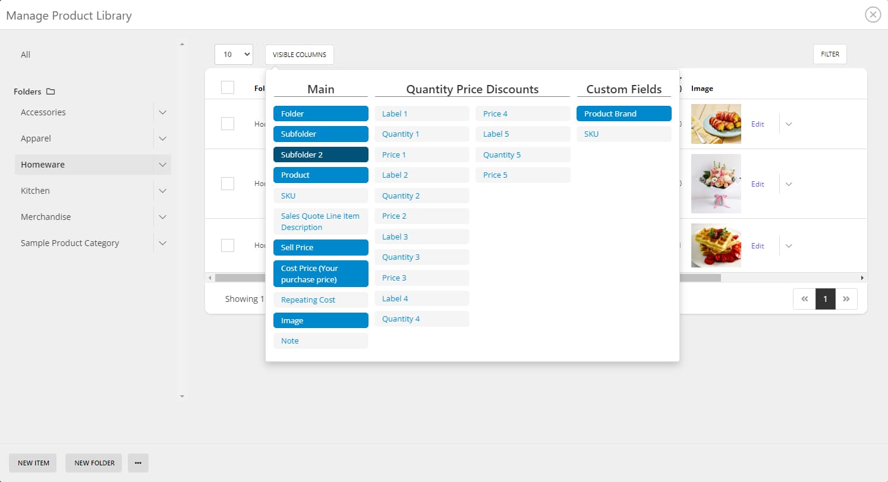Viewport: 888px width, 482px height.
Task: Disable the Image column visibility
Action: point(320,320)
